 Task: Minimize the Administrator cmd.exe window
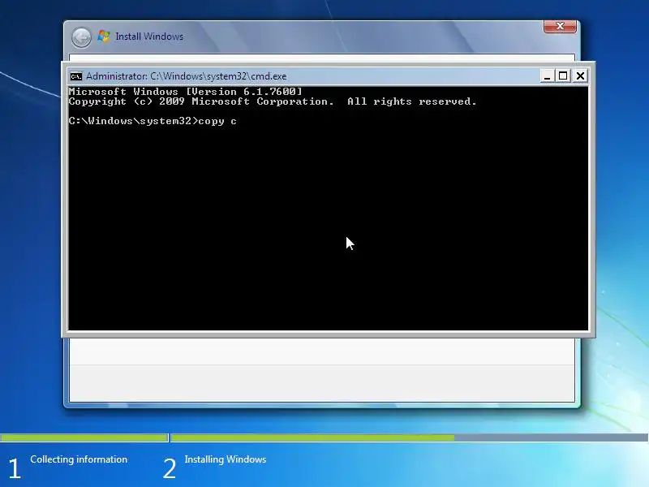tap(547, 75)
